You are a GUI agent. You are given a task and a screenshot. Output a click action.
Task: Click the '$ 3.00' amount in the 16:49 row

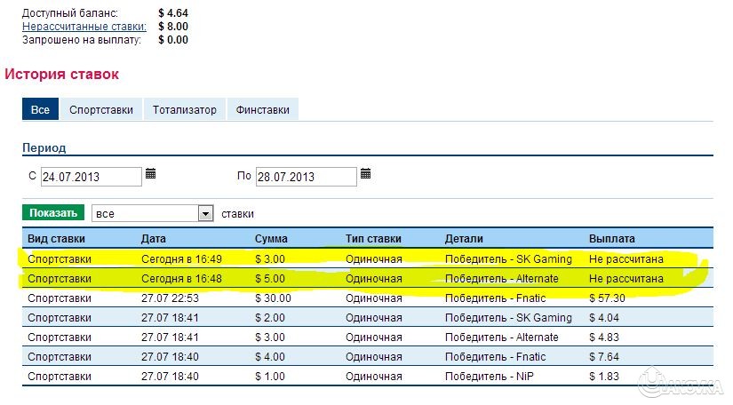[x=270, y=258]
